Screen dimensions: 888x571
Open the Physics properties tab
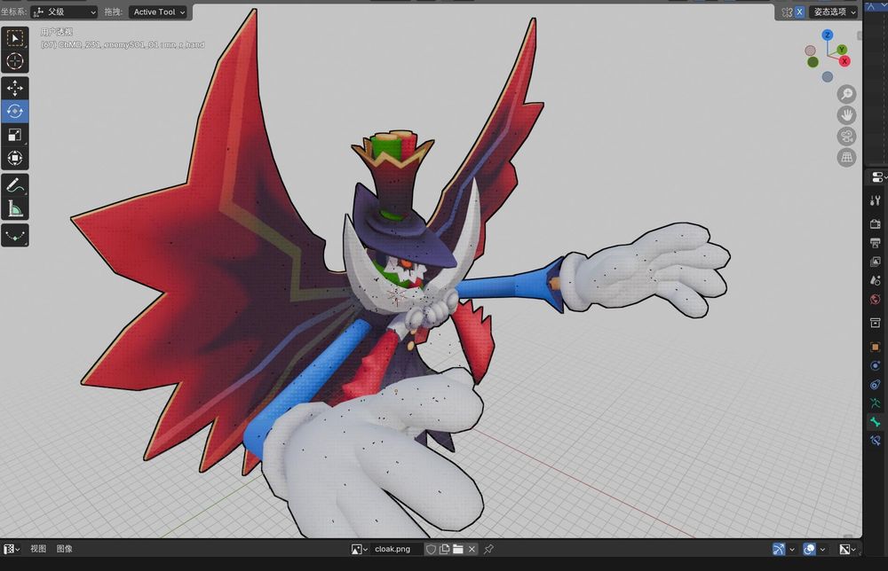[875, 366]
